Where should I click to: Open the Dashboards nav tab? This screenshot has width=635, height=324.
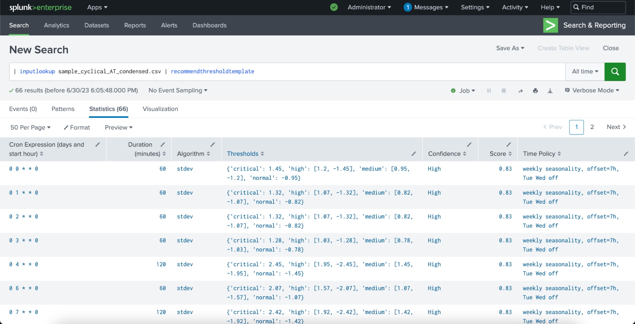[x=209, y=25]
